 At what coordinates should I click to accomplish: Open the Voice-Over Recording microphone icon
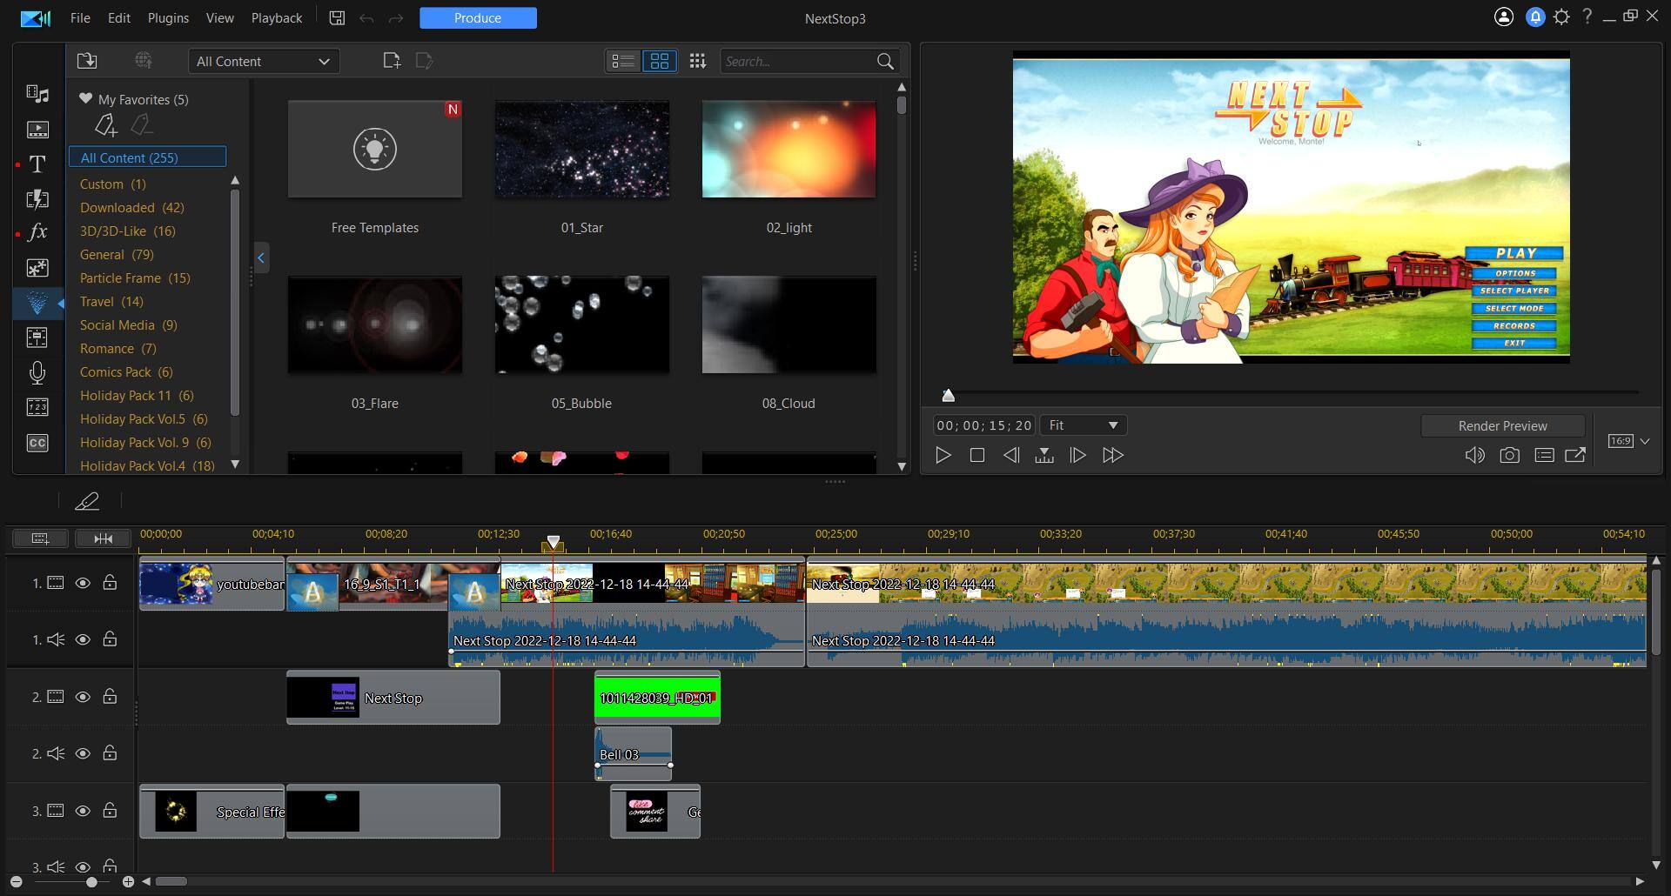tap(37, 372)
